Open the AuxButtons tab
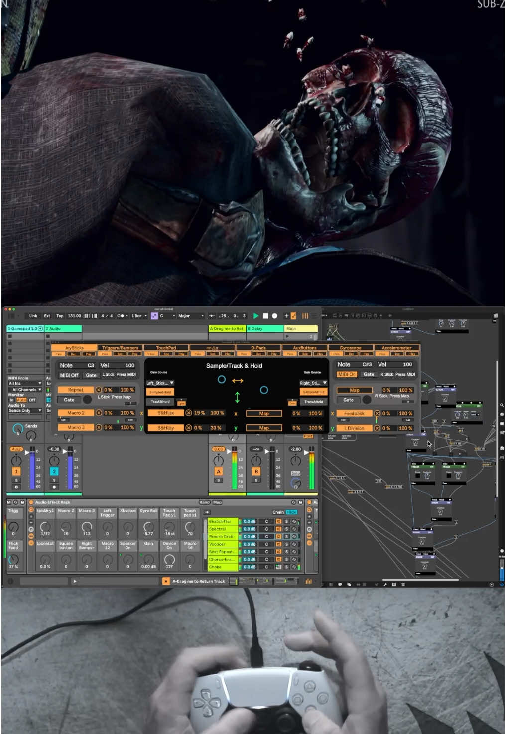 304,348
